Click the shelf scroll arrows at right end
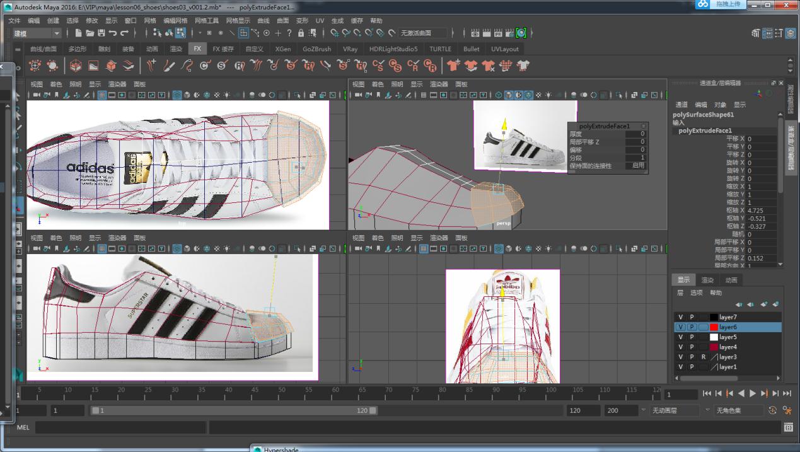The width and height of the screenshot is (800, 452). pos(791,65)
